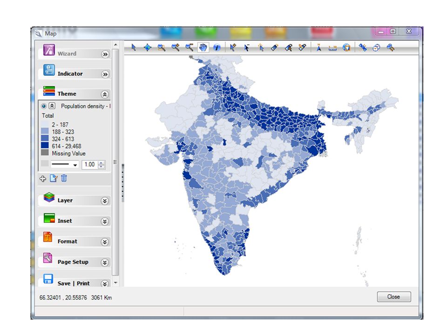This screenshot has width=447, height=335.
Task: Click the '3061 Km' scale readout
Action: tap(102, 297)
